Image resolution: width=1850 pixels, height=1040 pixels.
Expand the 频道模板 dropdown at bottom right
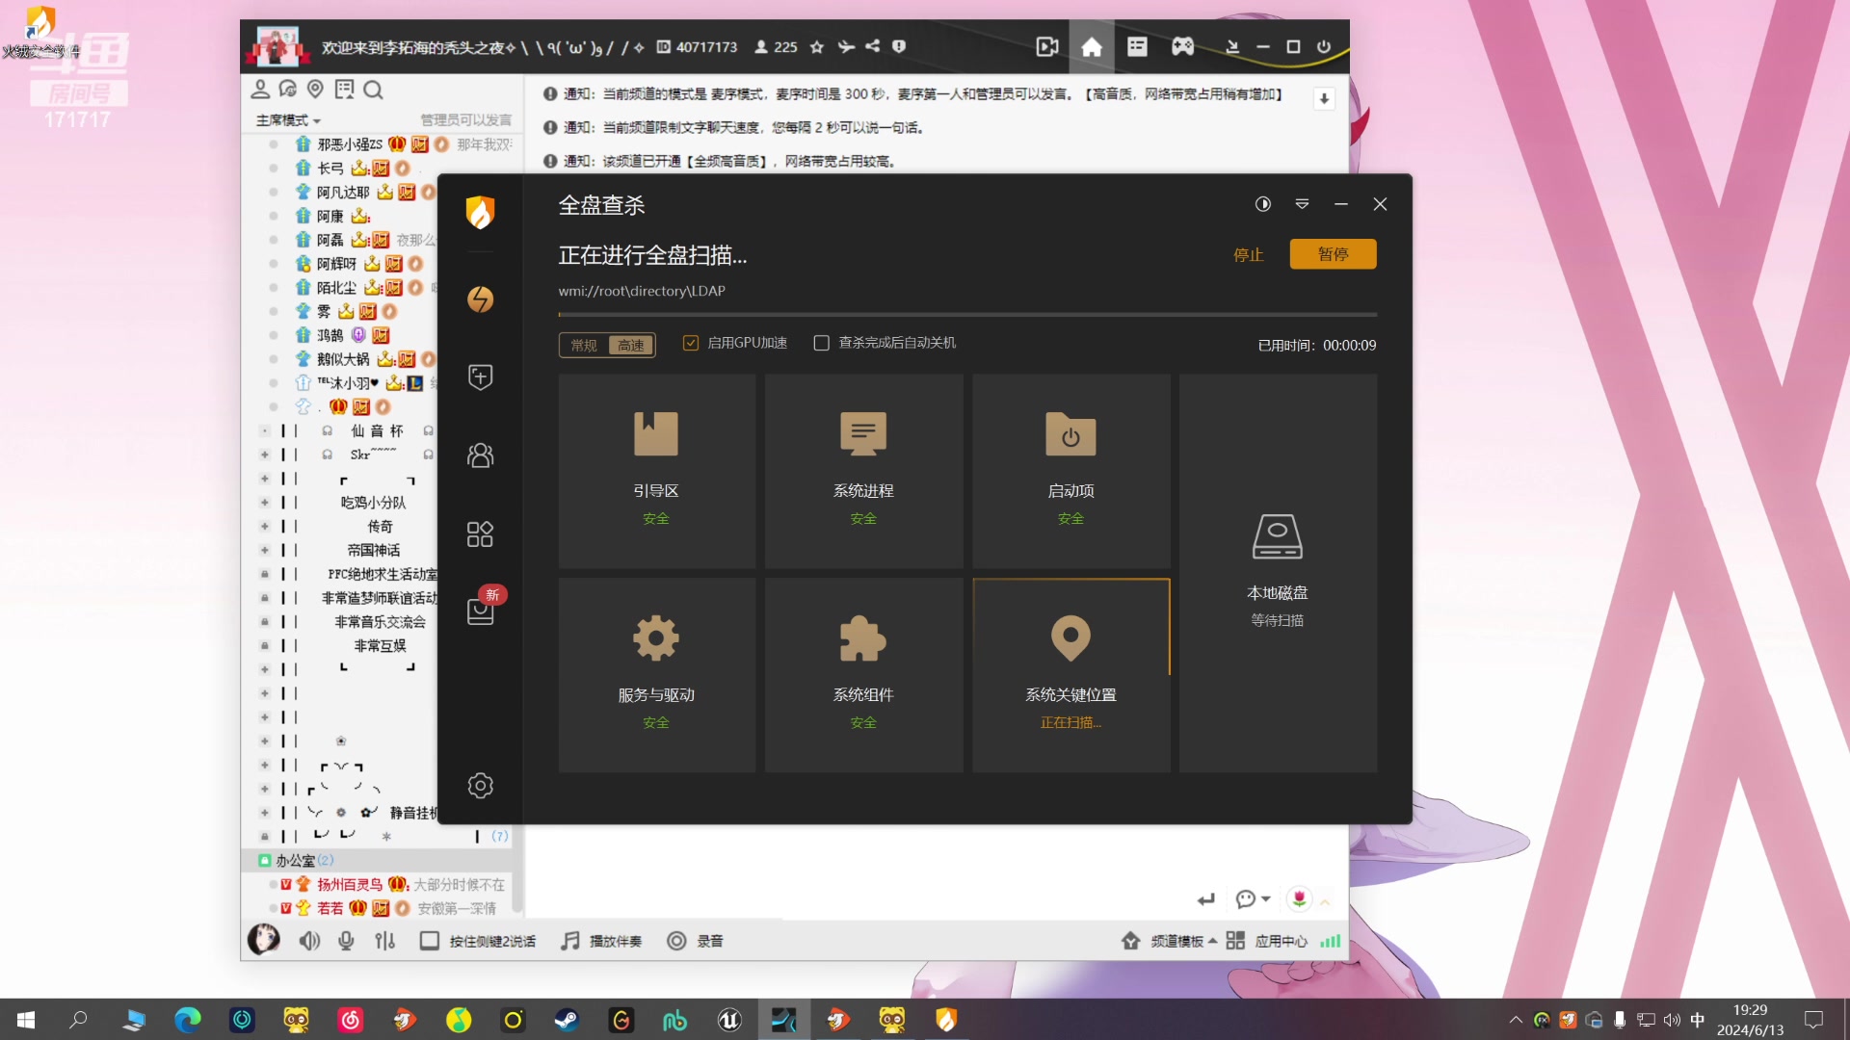1178,941
